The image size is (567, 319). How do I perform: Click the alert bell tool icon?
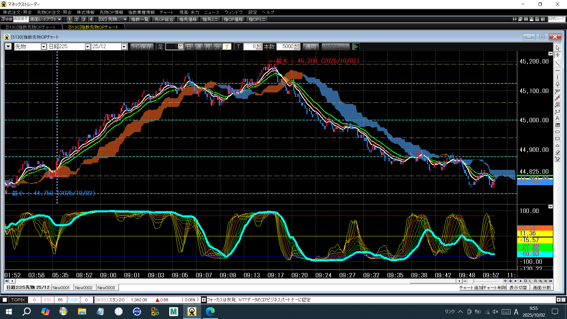coord(557,84)
